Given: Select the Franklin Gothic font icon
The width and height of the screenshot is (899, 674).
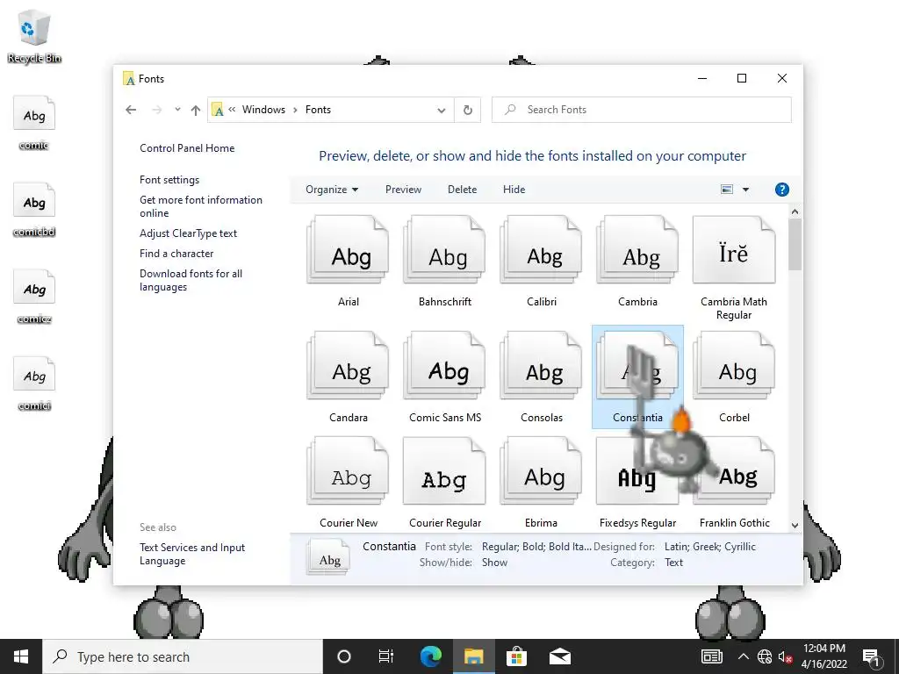Looking at the screenshot, I should pyautogui.click(x=734, y=471).
